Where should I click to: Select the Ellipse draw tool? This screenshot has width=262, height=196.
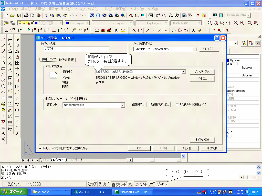(3, 98)
